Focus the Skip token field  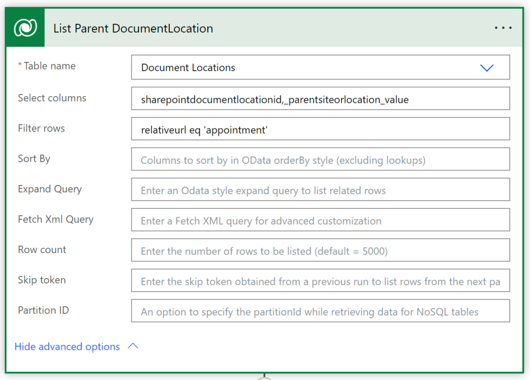coord(320,281)
